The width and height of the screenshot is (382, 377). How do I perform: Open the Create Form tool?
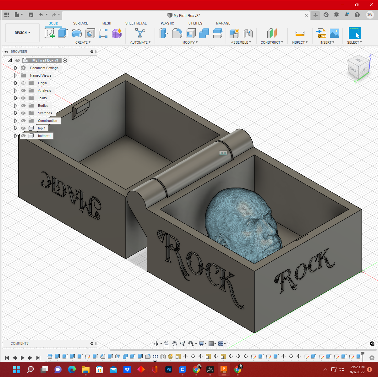pyautogui.click(x=117, y=33)
